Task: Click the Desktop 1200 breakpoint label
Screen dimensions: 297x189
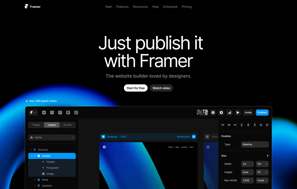Action: [117, 137]
